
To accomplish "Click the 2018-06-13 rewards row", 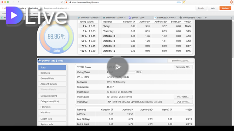I will [x=147, y=36].
